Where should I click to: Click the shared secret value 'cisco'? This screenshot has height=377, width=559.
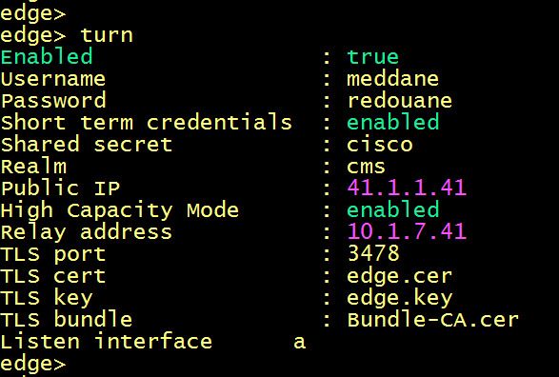point(380,145)
